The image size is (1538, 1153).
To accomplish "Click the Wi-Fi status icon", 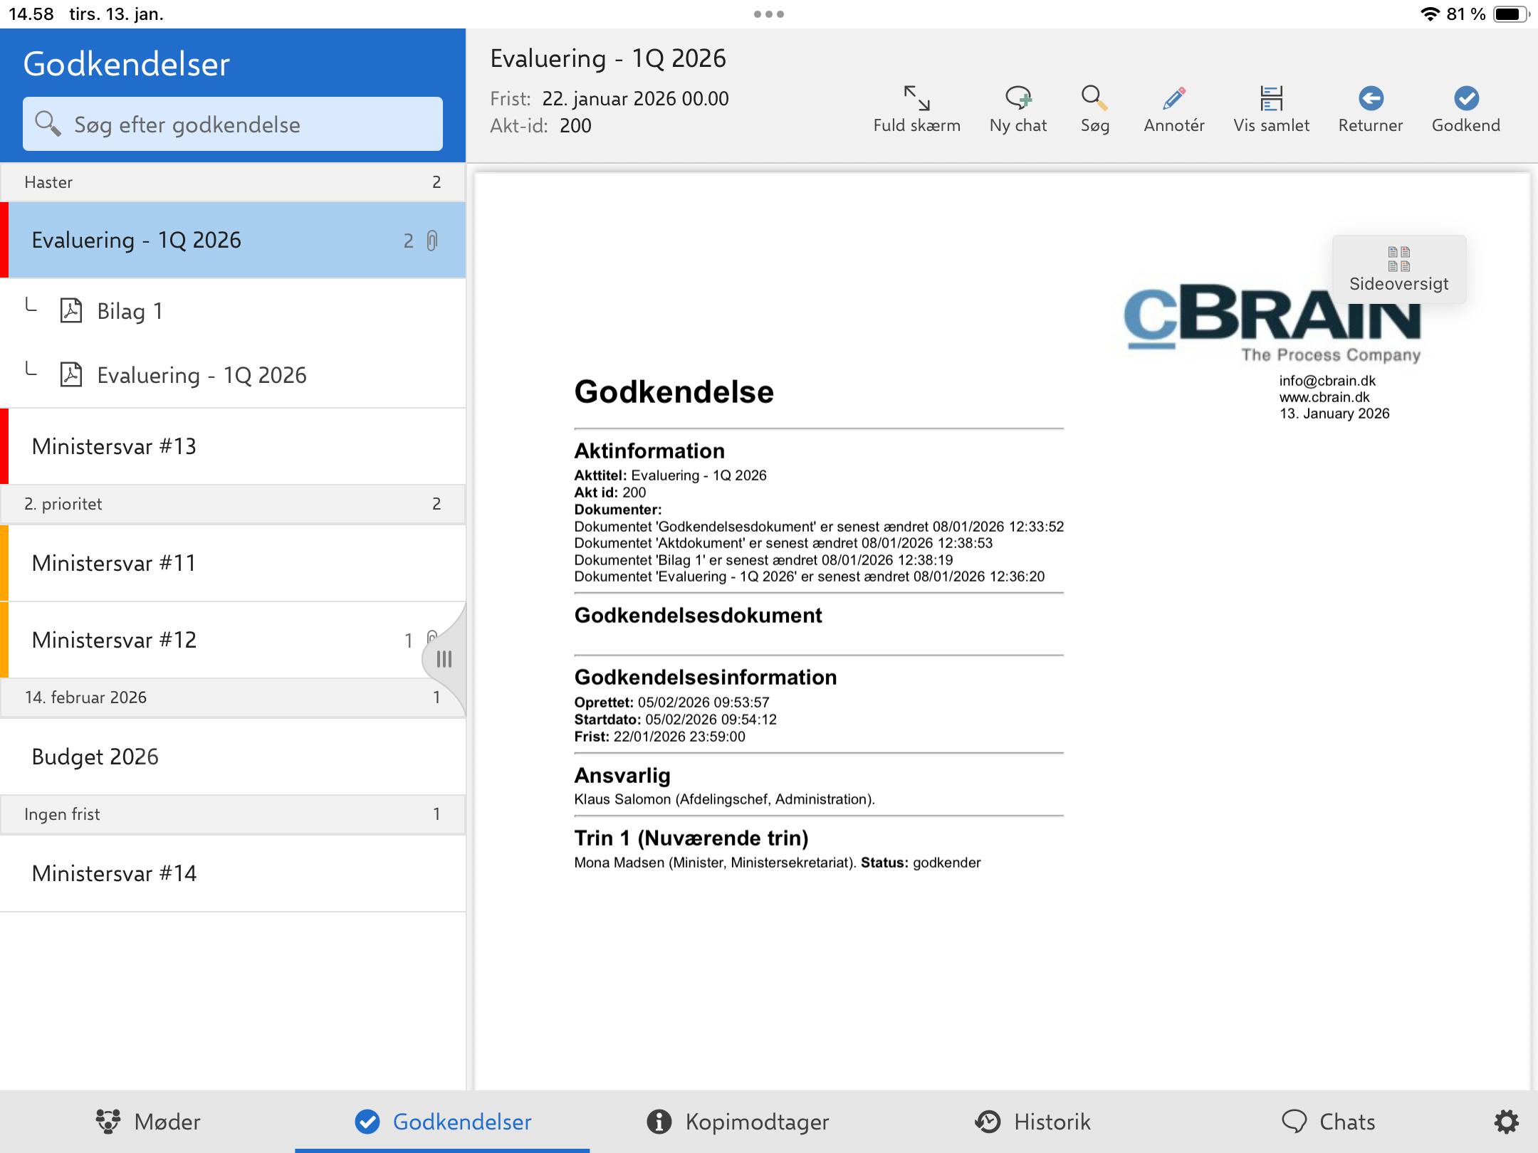I will [x=1429, y=14].
